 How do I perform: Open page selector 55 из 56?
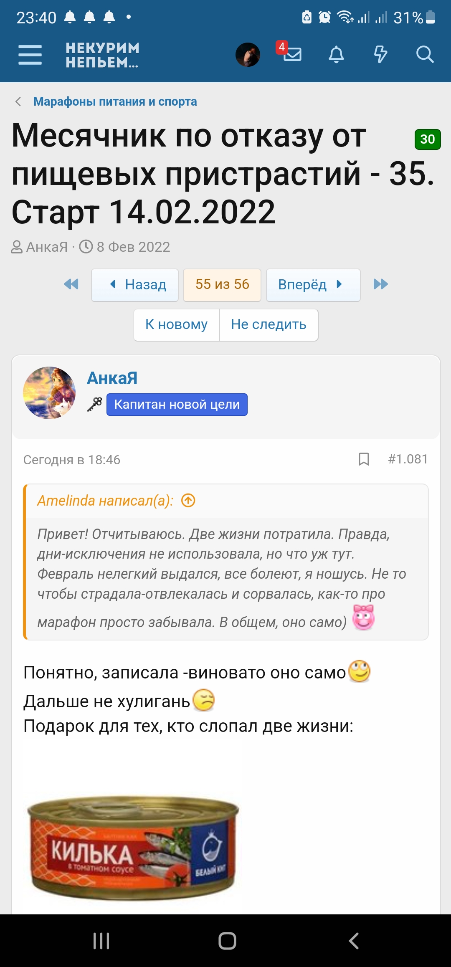222,285
